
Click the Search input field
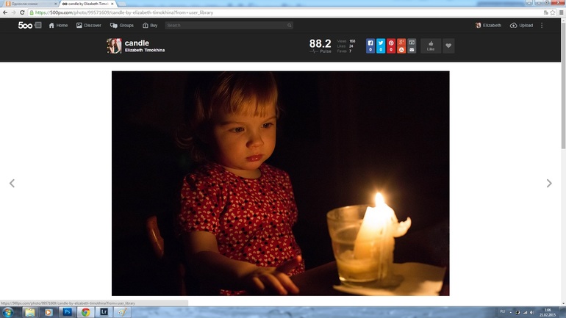[x=228, y=25]
